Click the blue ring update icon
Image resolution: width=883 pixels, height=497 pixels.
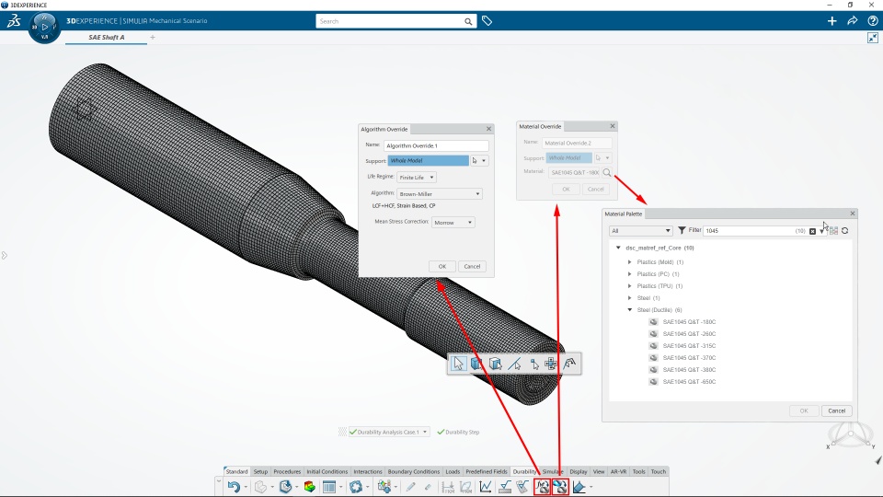point(355,486)
